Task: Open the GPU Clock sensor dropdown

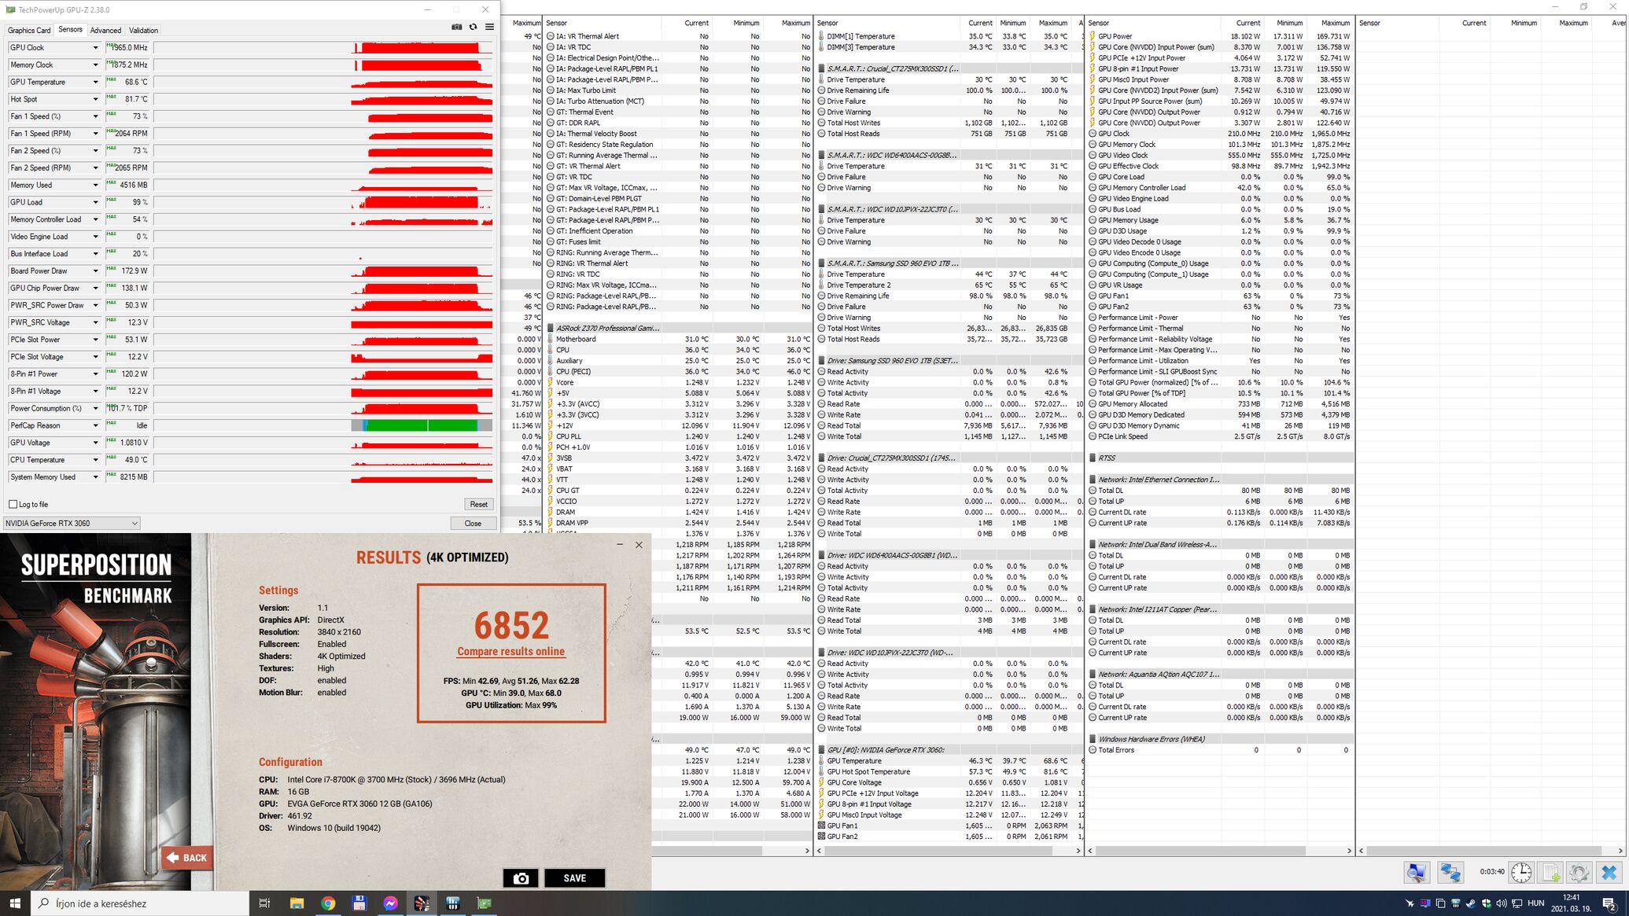Action: [96, 48]
